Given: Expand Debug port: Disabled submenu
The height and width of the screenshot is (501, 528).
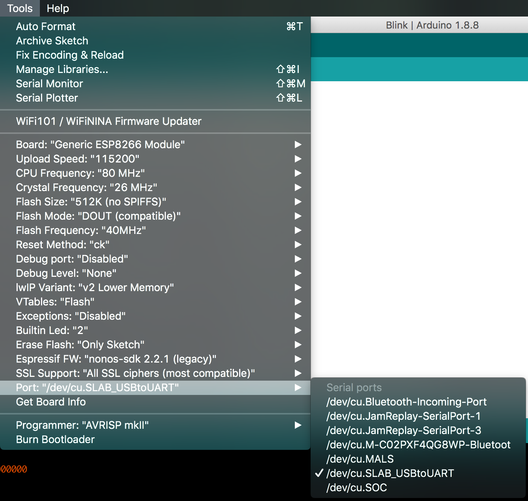Looking at the screenshot, I should click(x=155, y=259).
